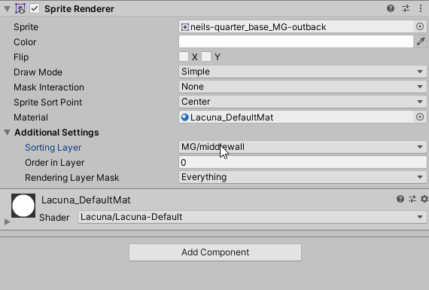Click the Add Component button
The width and height of the screenshot is (429, 290).
pos(215,252)
